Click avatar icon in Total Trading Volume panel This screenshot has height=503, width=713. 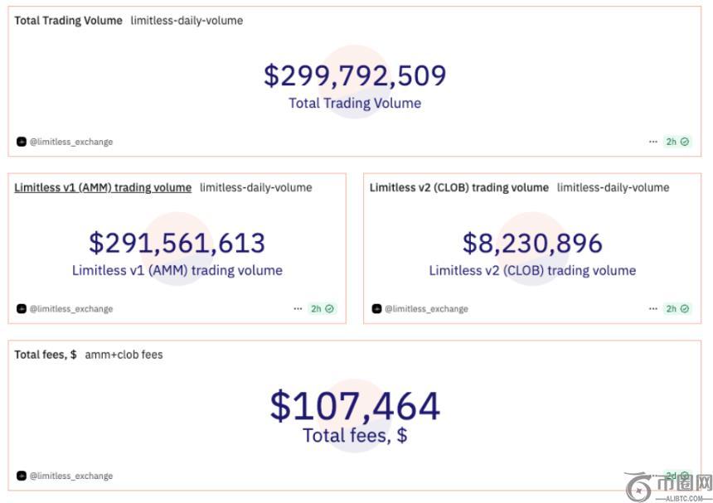tap(22, 142)
